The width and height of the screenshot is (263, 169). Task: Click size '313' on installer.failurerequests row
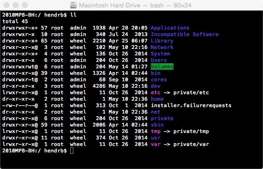[x=101, y=105]
